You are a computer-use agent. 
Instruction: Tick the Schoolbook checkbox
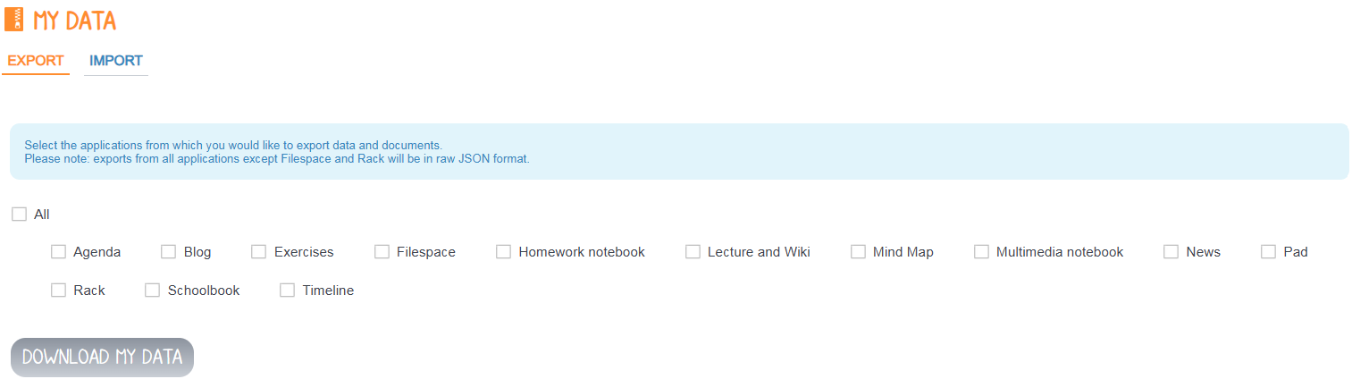click(x=153, y=291)
